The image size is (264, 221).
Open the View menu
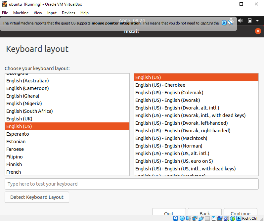tap(38, 13)
